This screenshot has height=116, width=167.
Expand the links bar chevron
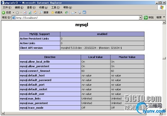click(164, 17)
